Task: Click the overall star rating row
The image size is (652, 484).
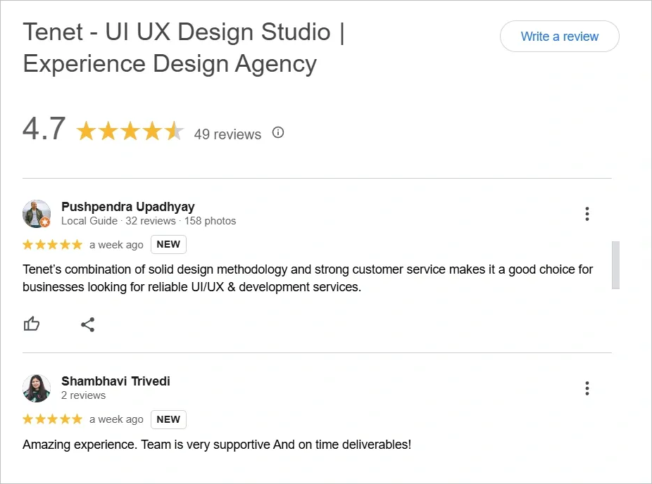Action: [x=130, y=132]
